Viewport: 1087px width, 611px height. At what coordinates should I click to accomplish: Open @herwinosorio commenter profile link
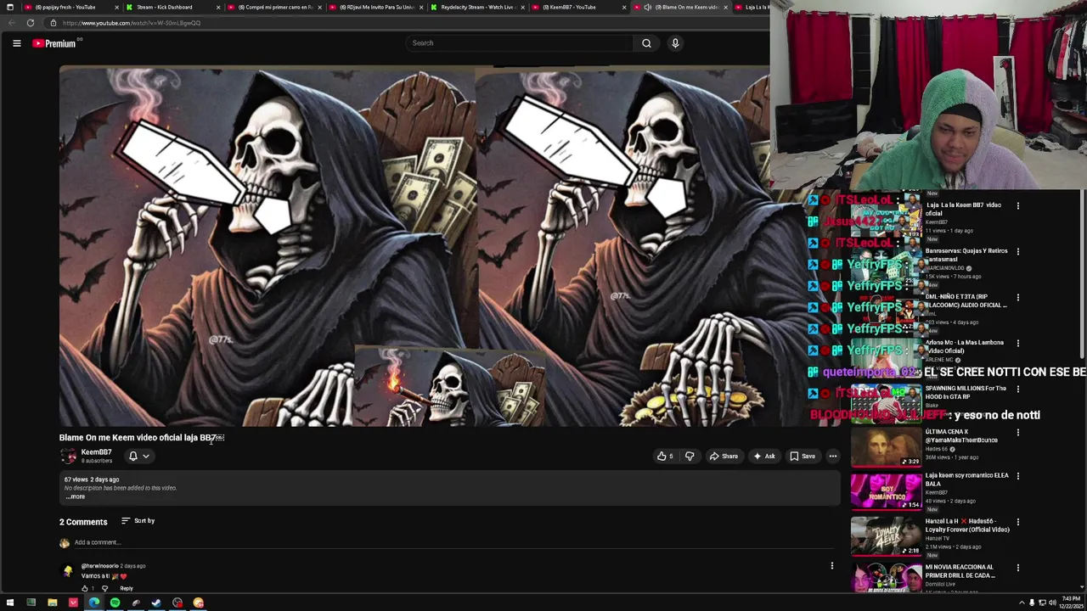click(x=100, y=566)
